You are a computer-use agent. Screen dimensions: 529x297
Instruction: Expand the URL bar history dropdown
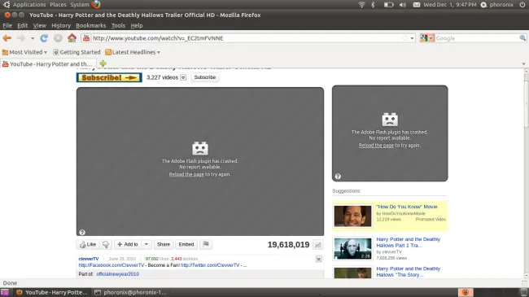[x=412, y=38]
